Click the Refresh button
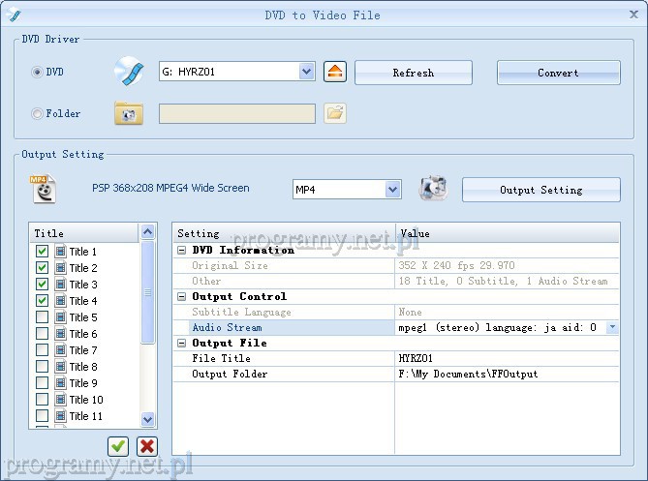This screenshot has width=648, height=481. pos(414,73)
